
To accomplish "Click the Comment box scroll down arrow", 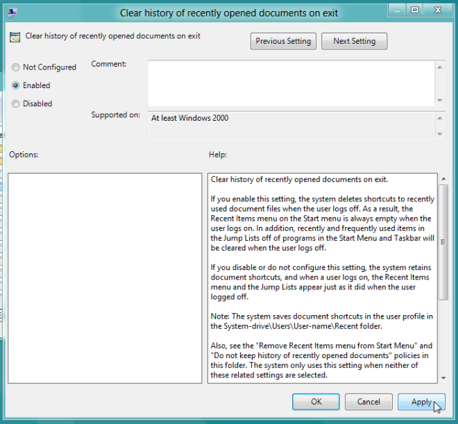I will click(x=439, y=100).
